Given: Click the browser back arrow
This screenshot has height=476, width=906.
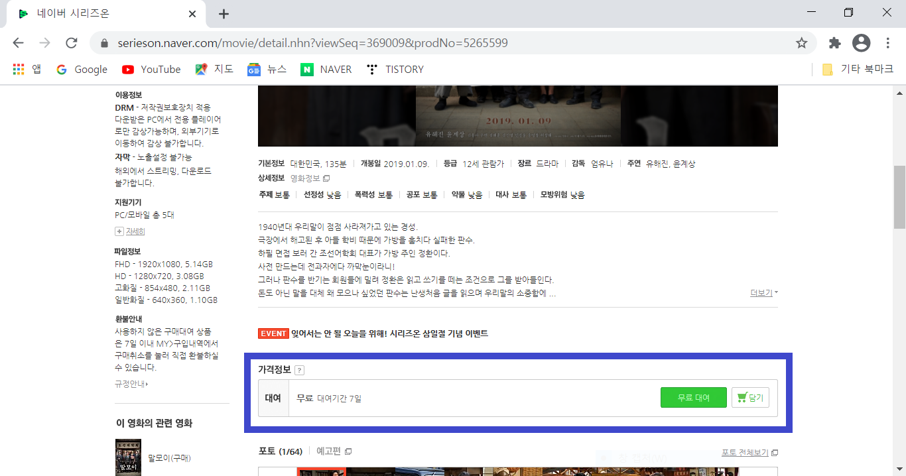Looking at the screenshot, I should click(18, 43).
